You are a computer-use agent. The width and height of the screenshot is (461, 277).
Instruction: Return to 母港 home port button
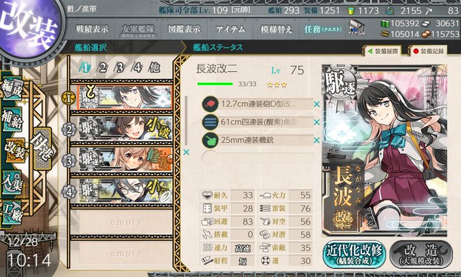point(43,149)
